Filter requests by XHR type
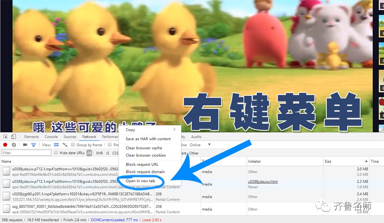The height and width of the screenshot is (223, 384). (99, 153)
